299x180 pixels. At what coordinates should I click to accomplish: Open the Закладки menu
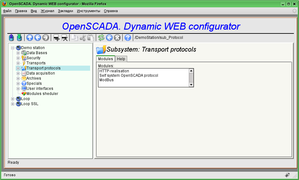click(x=65, y=11)
